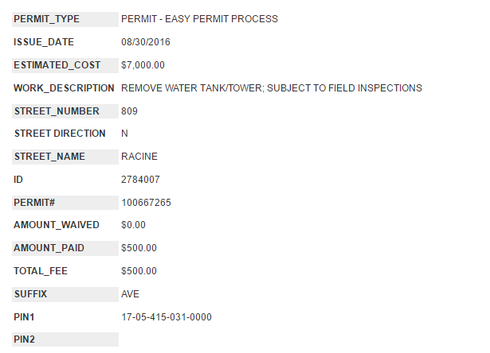Click the STREET_NUMBER label

point(57,111)
